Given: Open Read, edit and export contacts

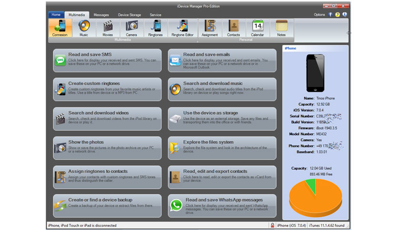Looking at the screenshot, I should (222, 177).
